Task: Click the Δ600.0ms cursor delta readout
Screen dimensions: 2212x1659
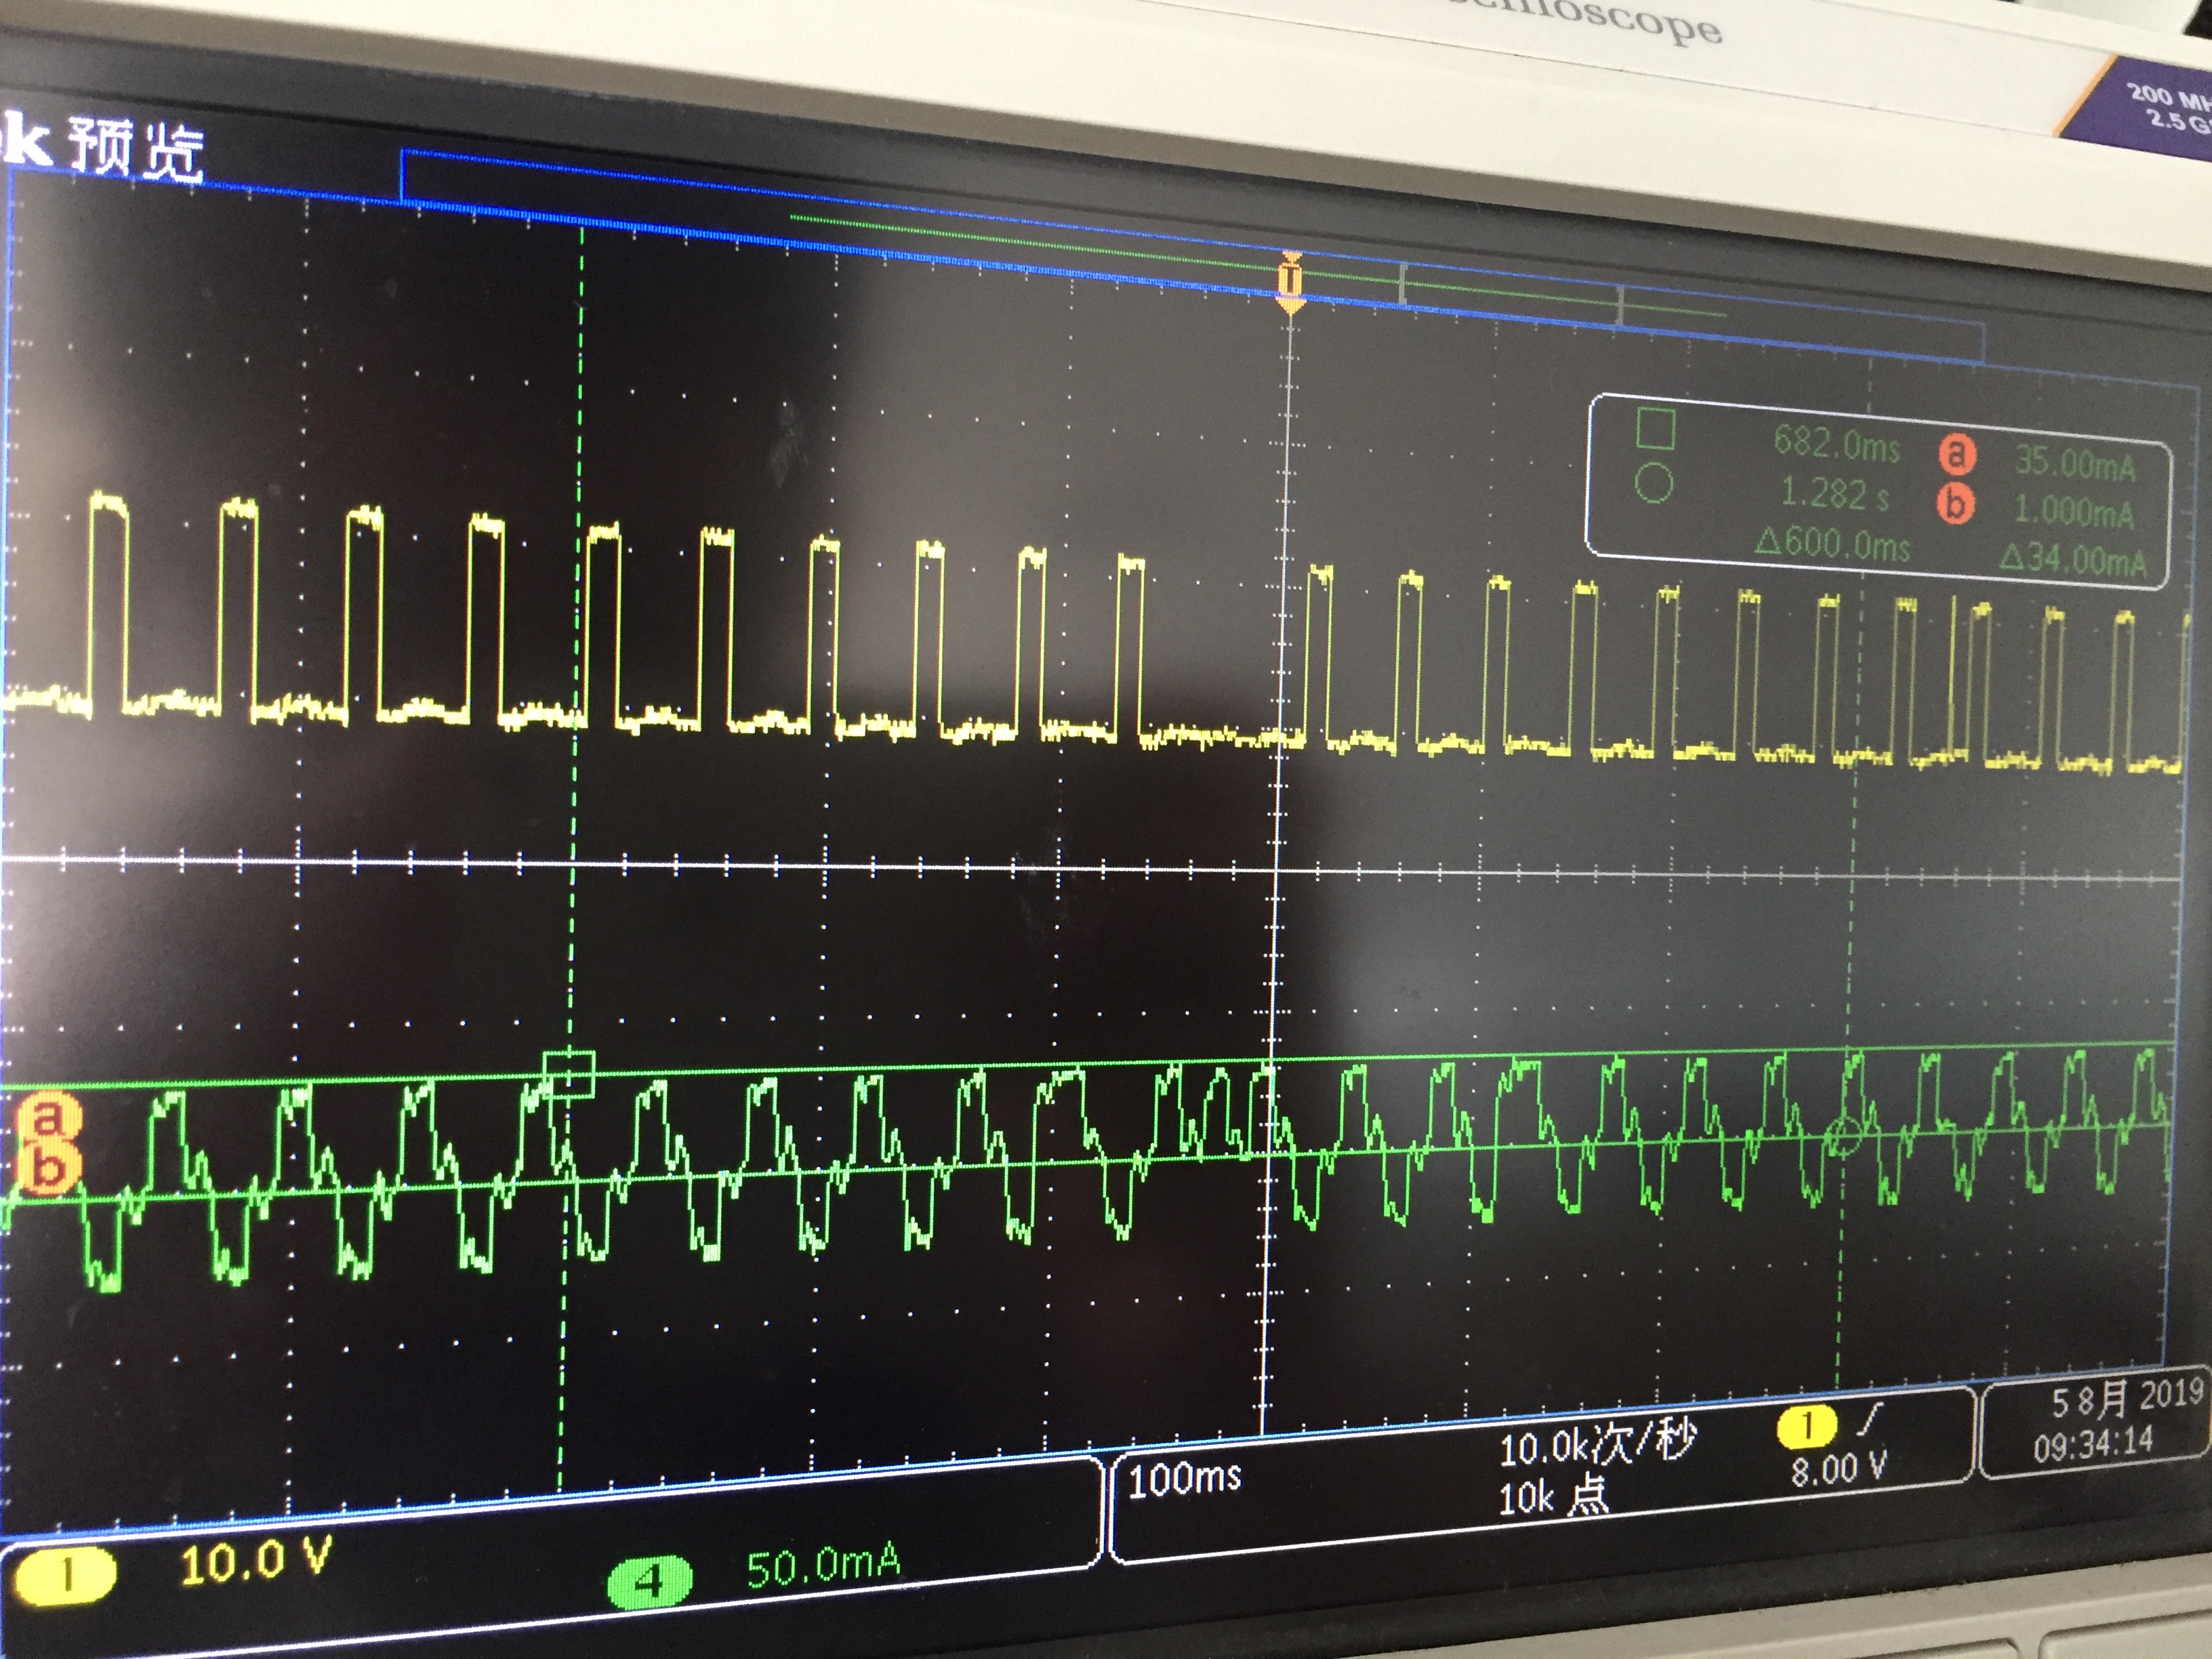Action: click(1832, 544)
